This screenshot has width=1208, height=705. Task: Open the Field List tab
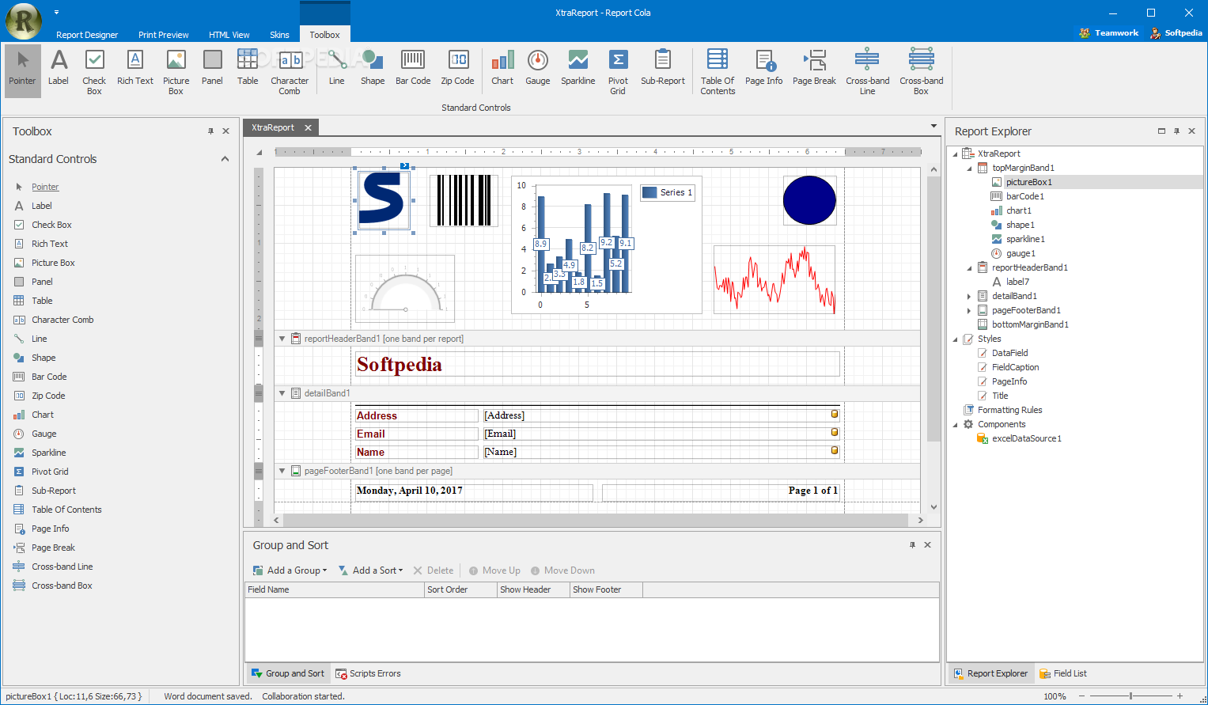pyautogui.click(x=1062, y=674)
